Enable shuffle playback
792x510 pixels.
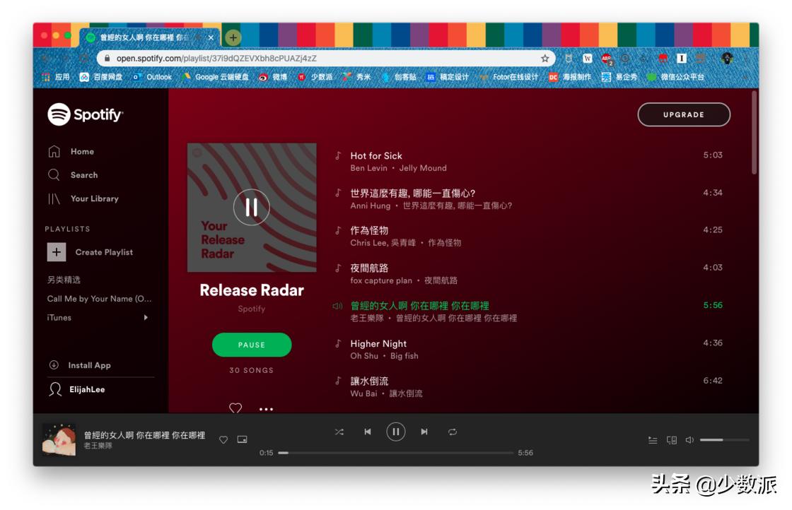[339, 432]
